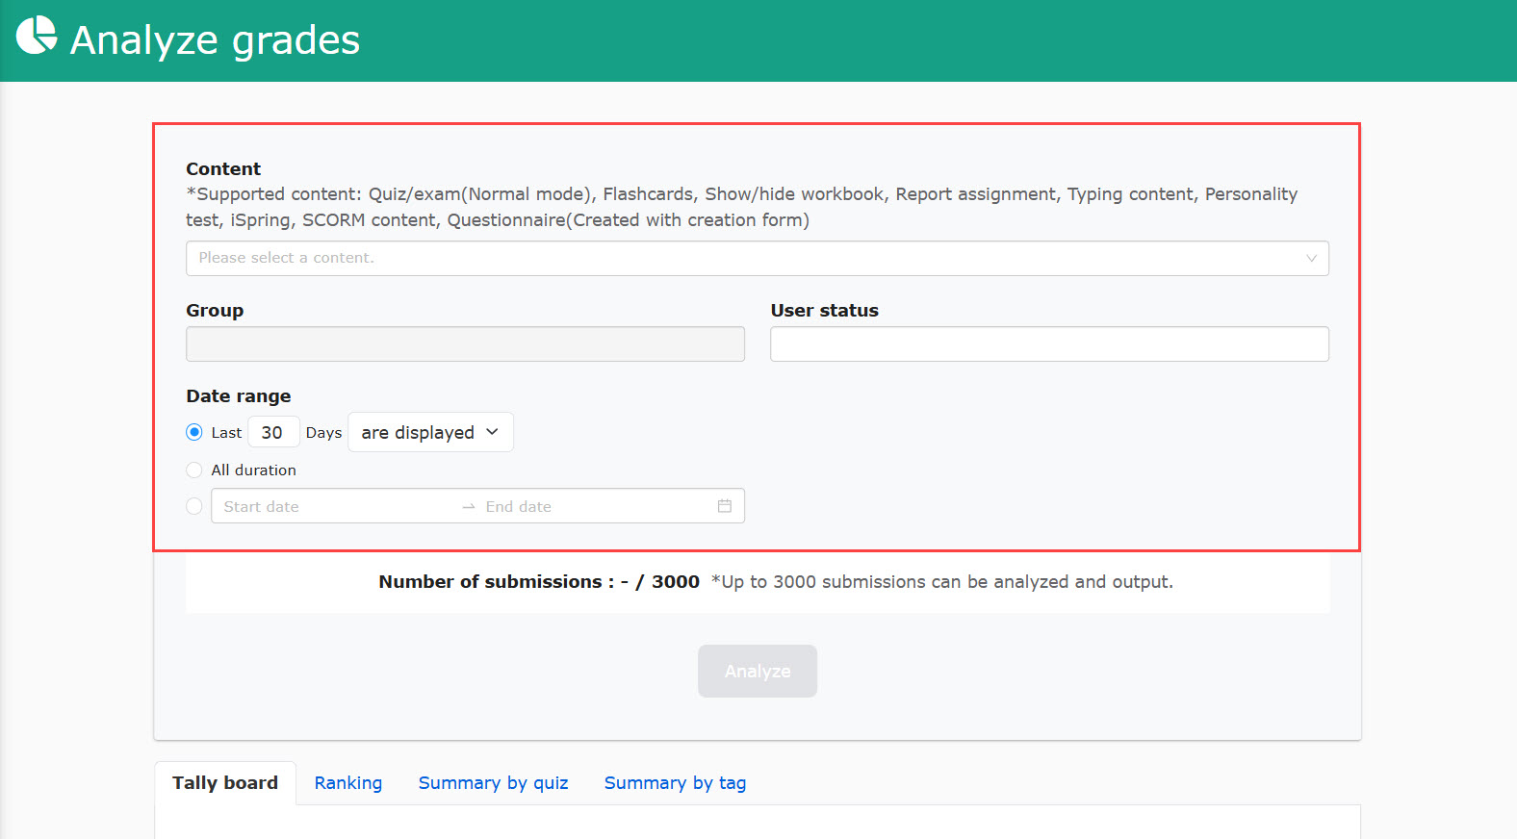Image resolution: width=1517 pixels, height=839 pixels.
Task: Go to the Summary by quiz tab
Action: [493, 783]
